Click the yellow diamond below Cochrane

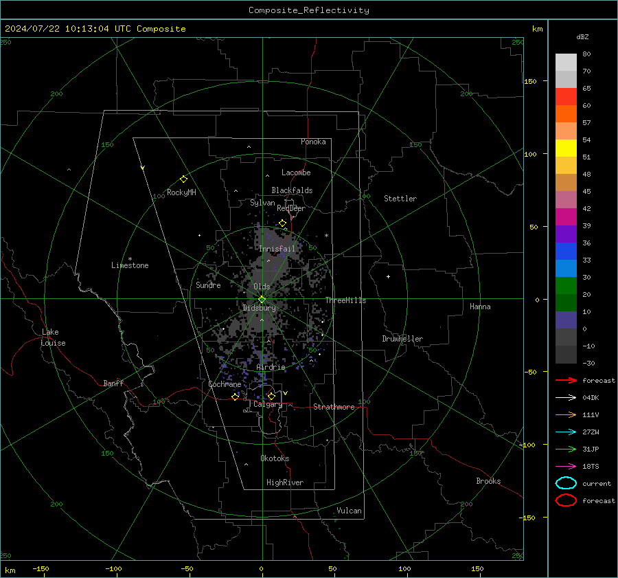pyautogui.click(x=235, y=397)
